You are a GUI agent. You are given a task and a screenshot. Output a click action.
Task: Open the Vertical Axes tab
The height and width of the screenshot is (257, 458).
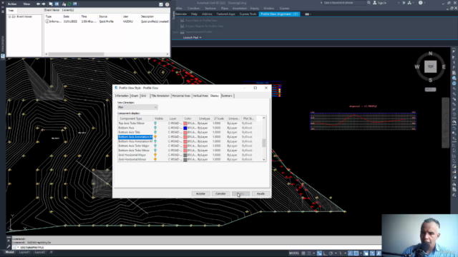200,96
